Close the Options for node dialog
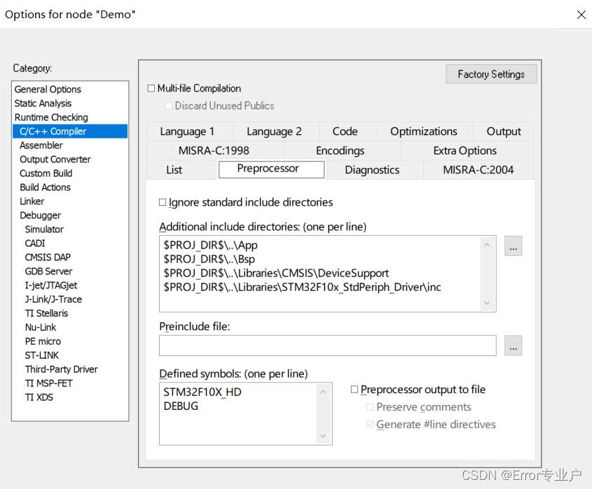 581,14
